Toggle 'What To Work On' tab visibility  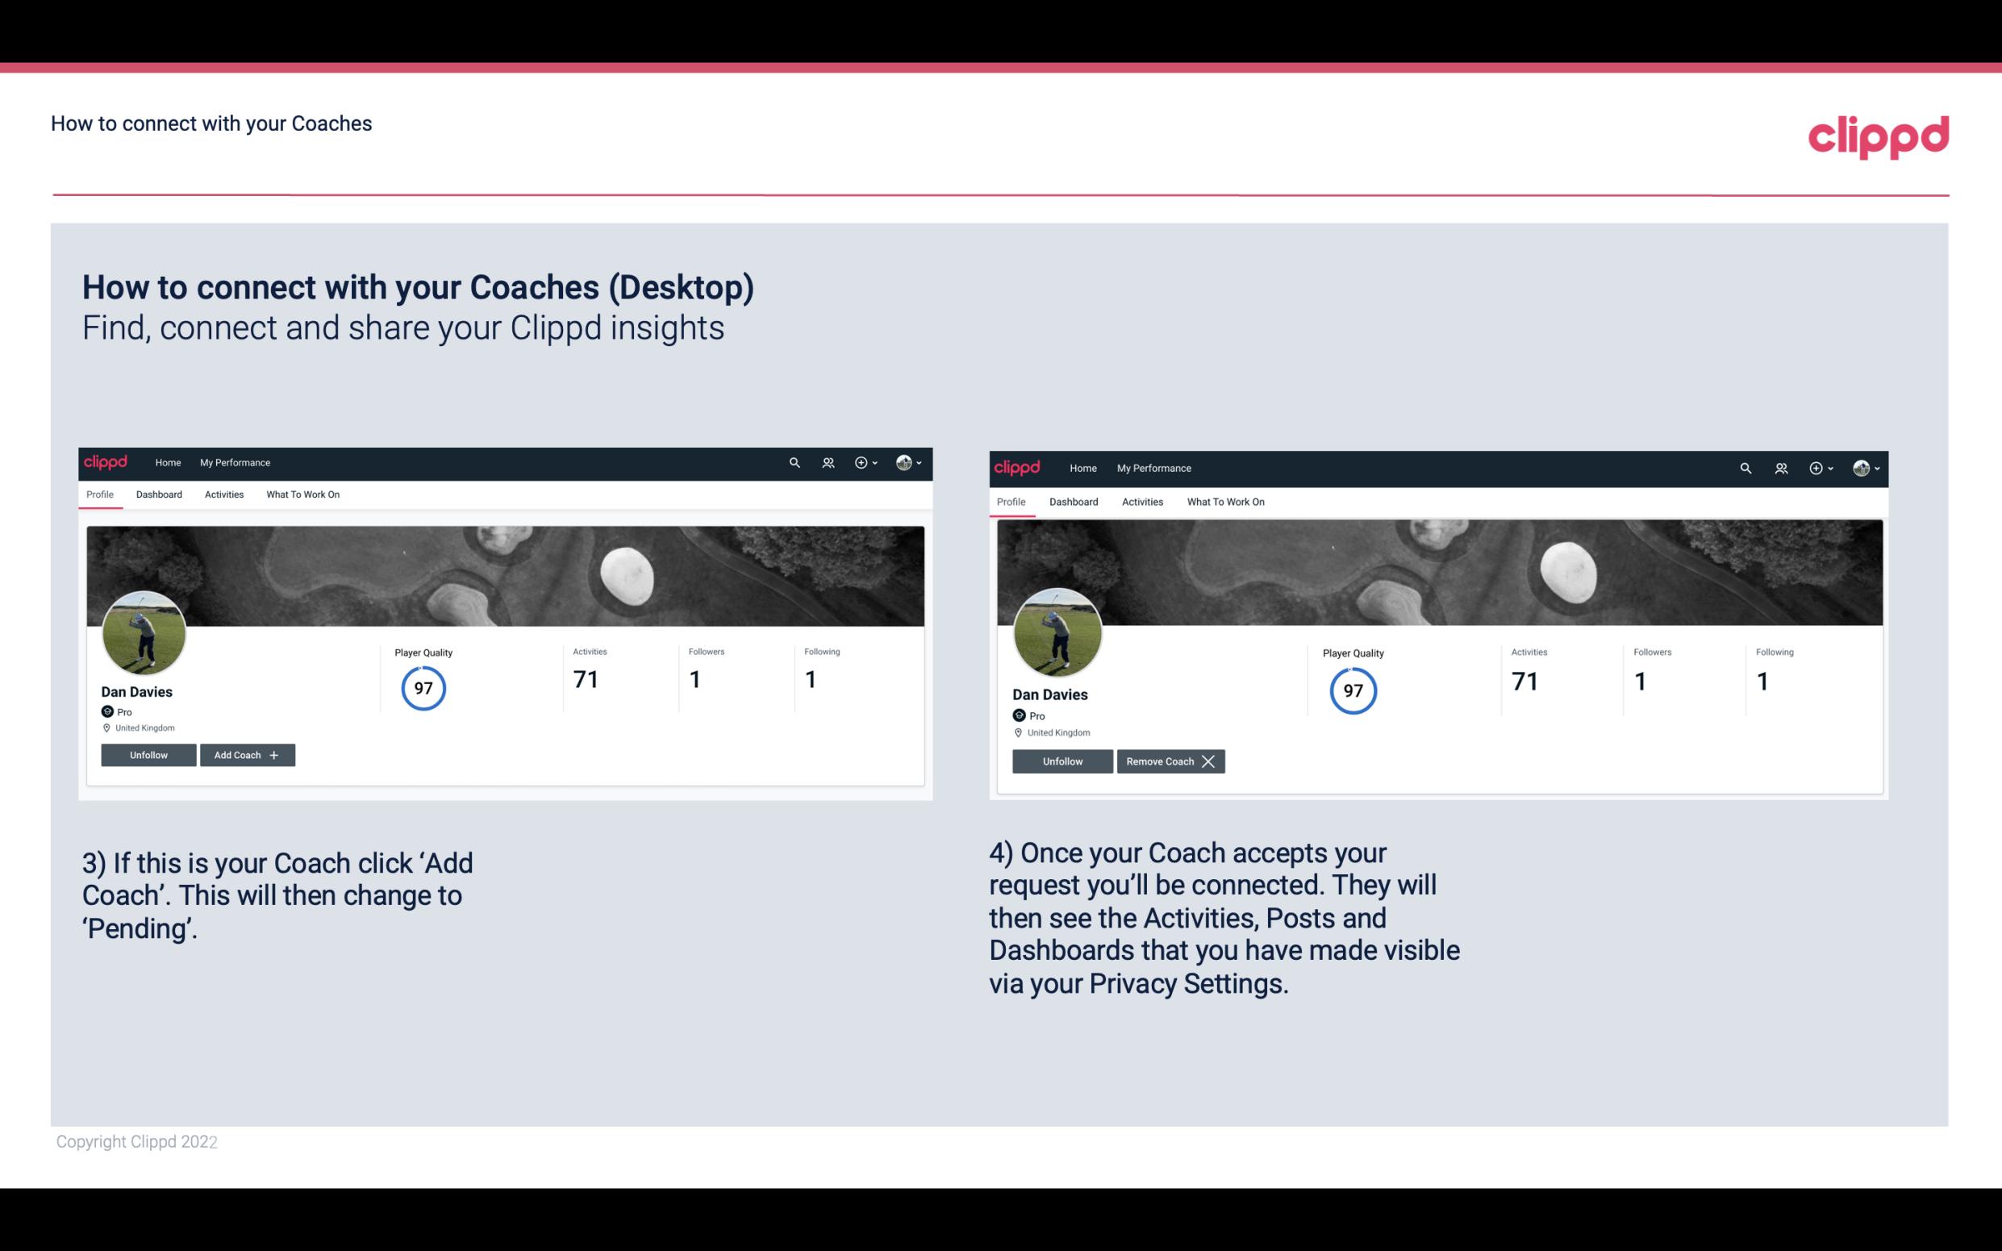[x=301, y=494]
